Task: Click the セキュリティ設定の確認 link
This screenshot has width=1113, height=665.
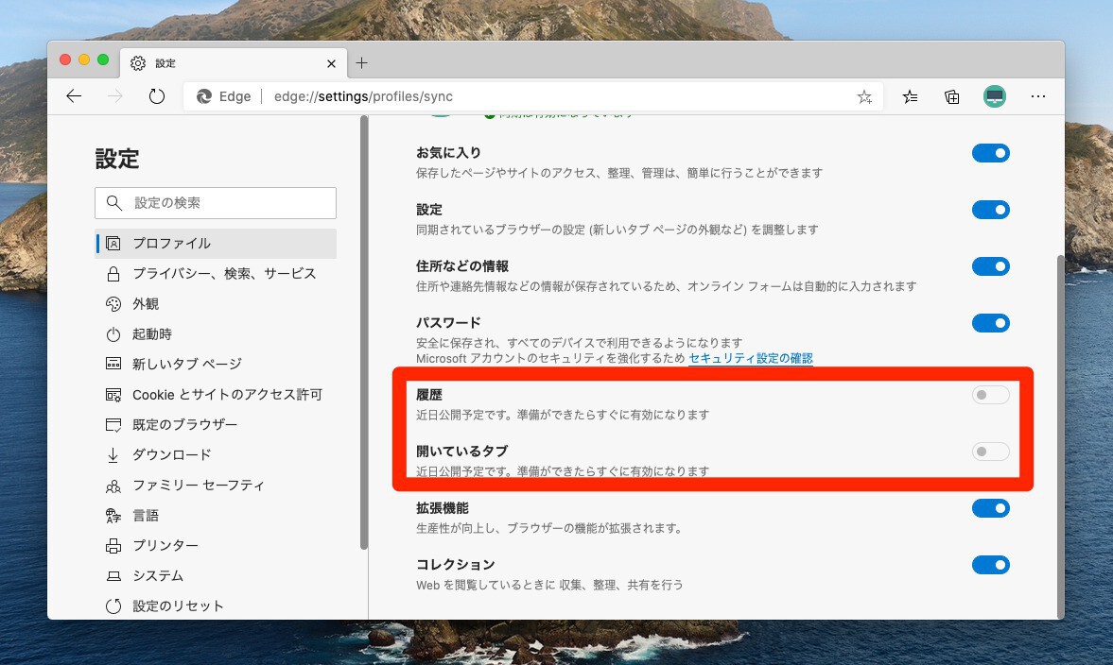Action: 751,359
